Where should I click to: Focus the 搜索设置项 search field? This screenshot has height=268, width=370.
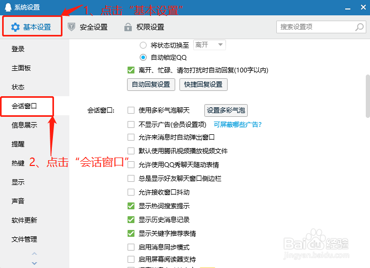click(x=321, y=27)
